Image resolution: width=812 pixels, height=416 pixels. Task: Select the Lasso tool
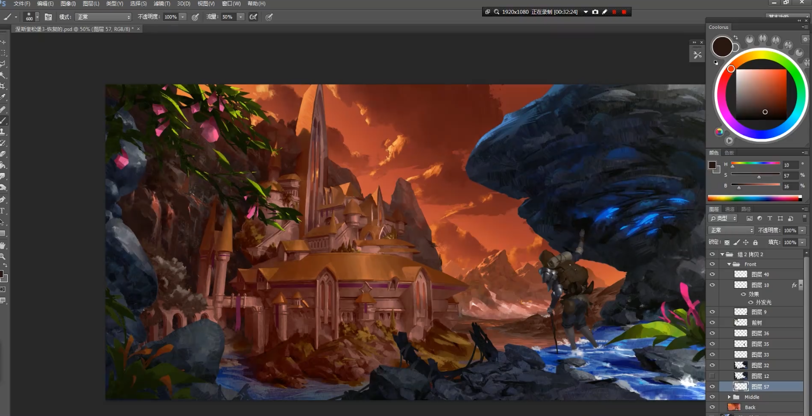[x=2, y=64]
